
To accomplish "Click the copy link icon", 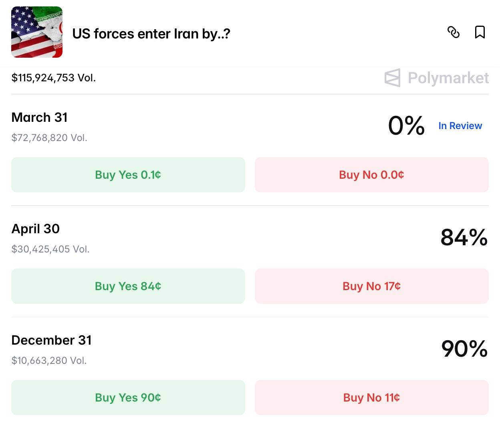I will pos(453,32).
